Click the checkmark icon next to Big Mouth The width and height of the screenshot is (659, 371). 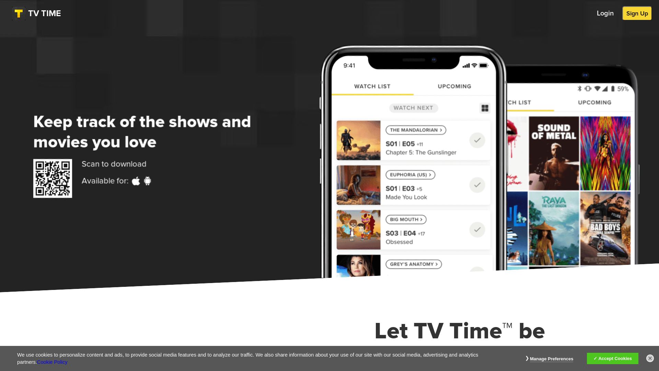coord(477,230)
